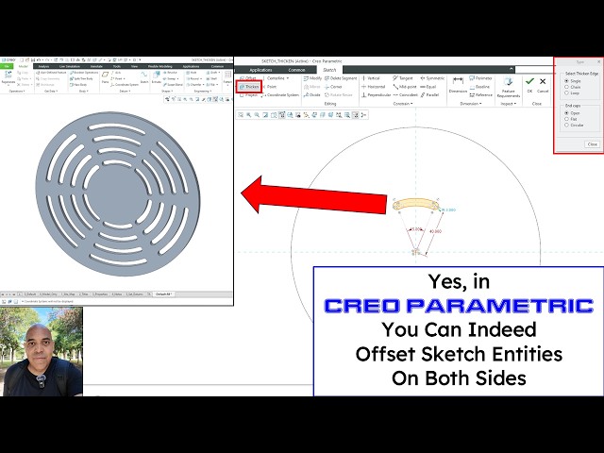This screenshot has width=604, height=453.
Task: Open the Tools ribbon tab
Action: point(116,66)
